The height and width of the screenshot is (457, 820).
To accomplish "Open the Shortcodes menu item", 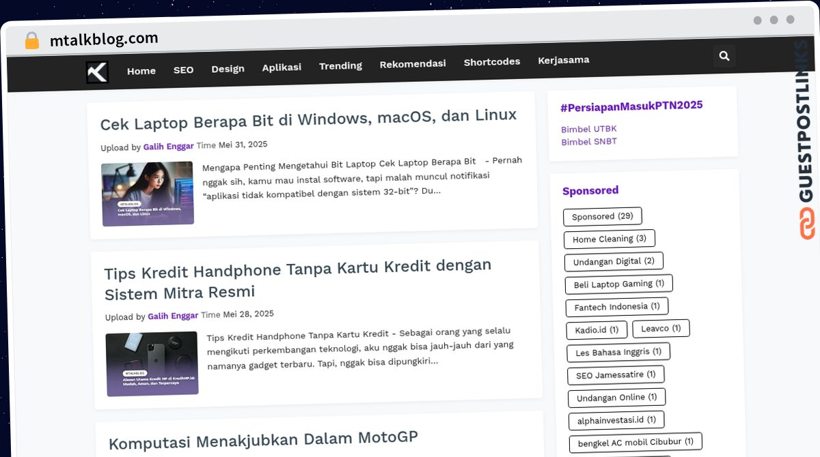I will pyautogui.click(x=492, y=61).
